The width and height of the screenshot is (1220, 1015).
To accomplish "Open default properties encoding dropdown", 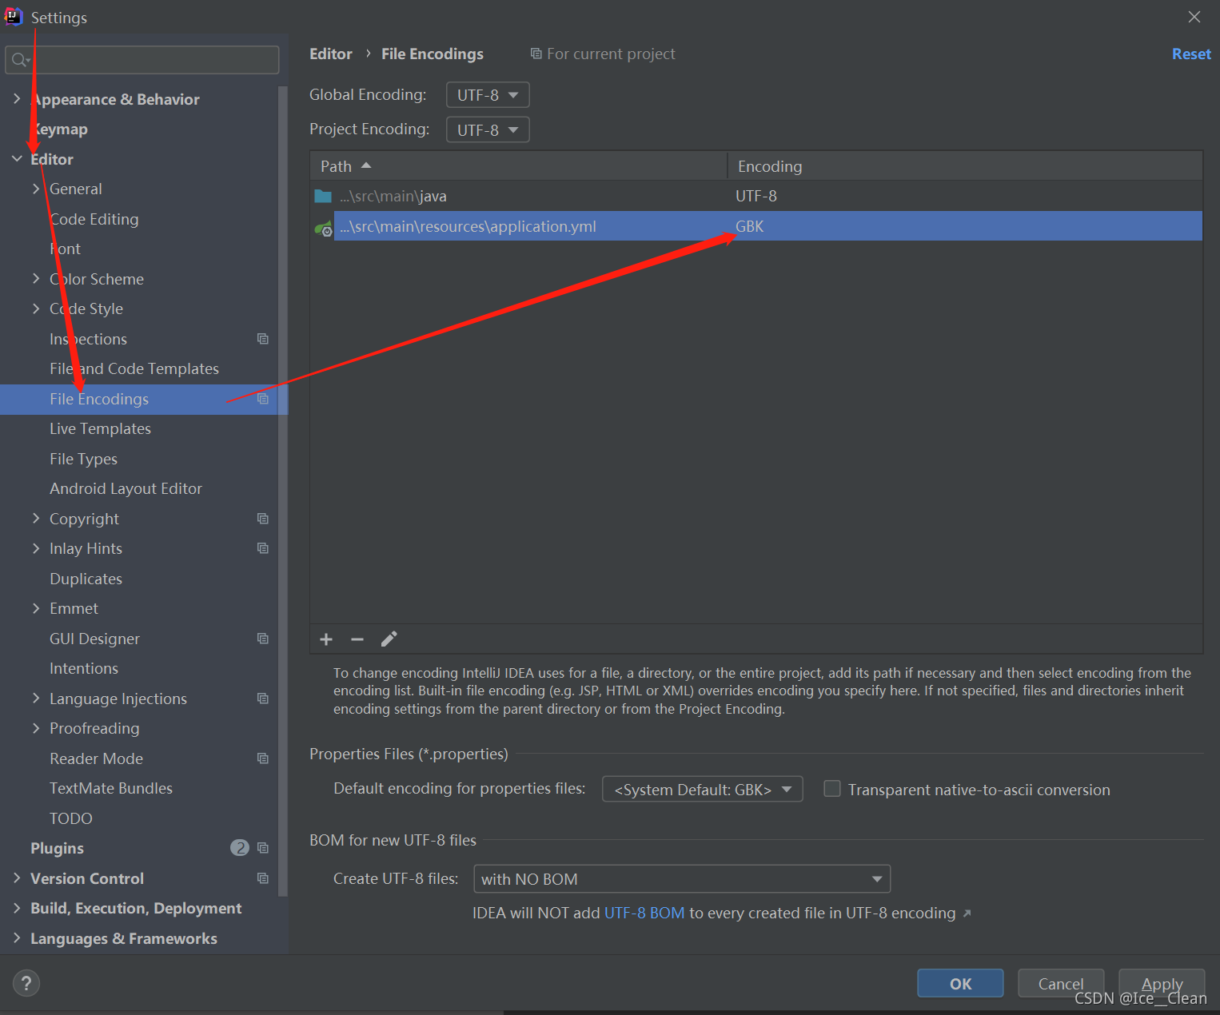I will [x=702, y=790].
